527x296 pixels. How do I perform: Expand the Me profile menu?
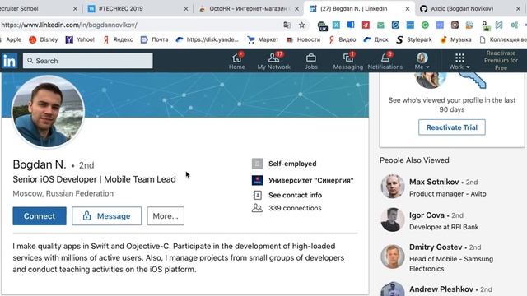422,61
